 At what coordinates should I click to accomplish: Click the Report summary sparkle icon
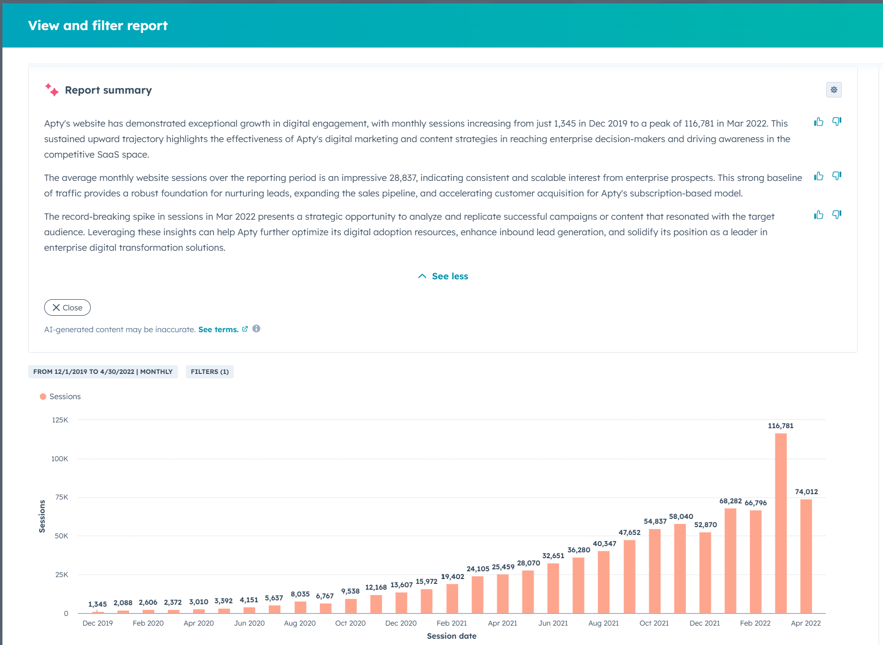pyautogui.click(x=51, y=90)
